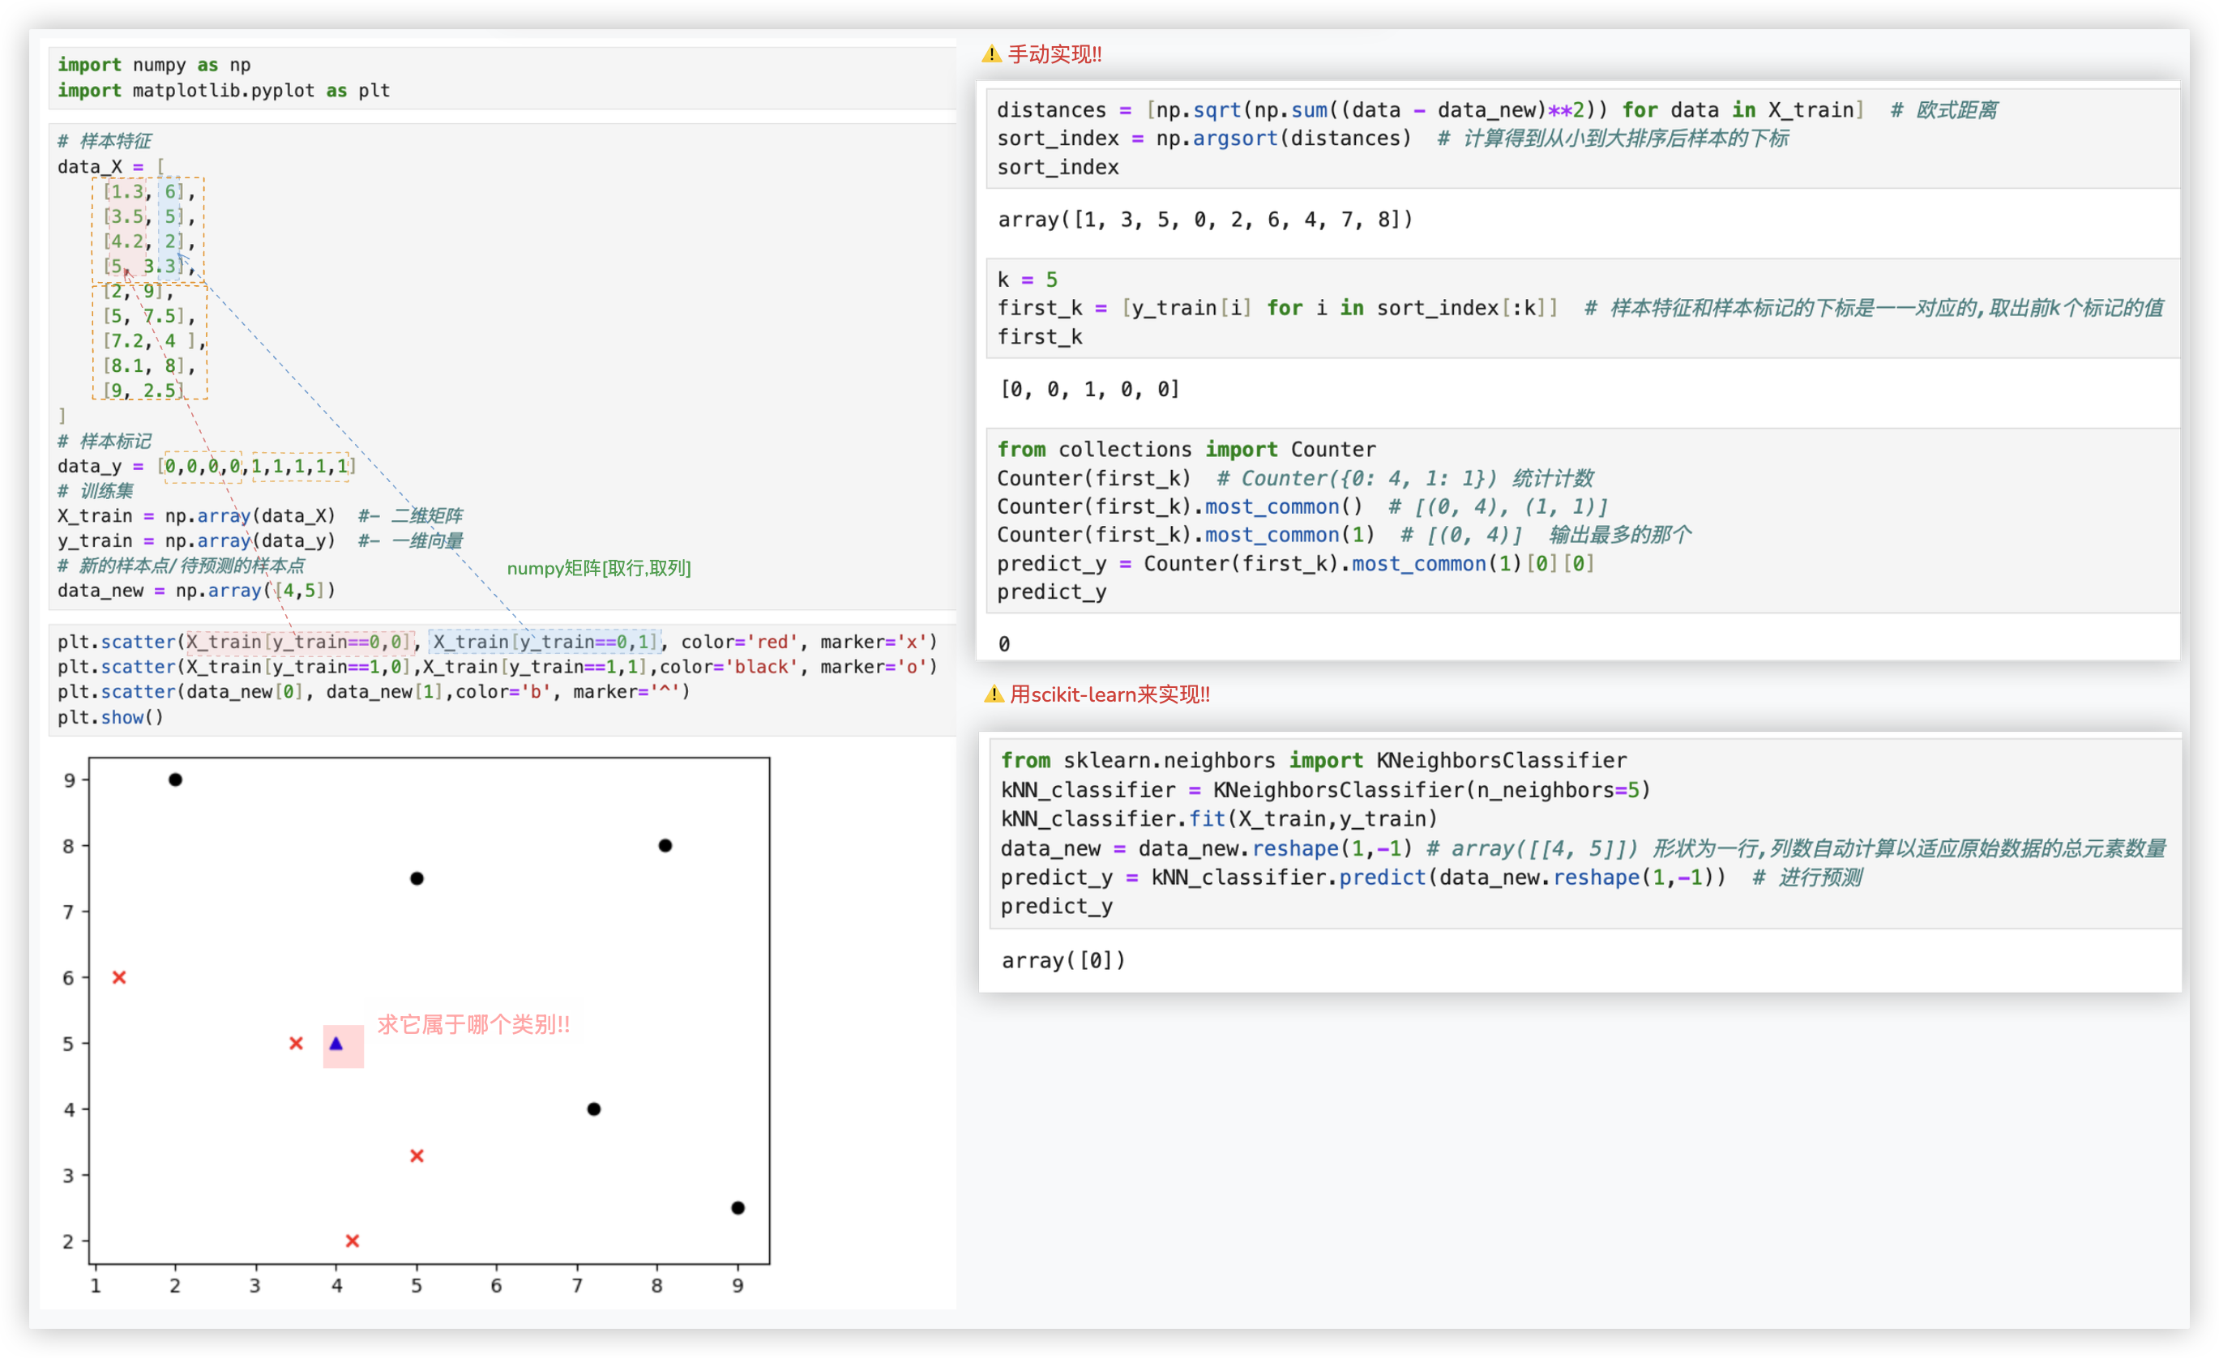Click the lowest red x marker in the plot
This screenshot has height=1358, width=2219.
point(352,1241)
